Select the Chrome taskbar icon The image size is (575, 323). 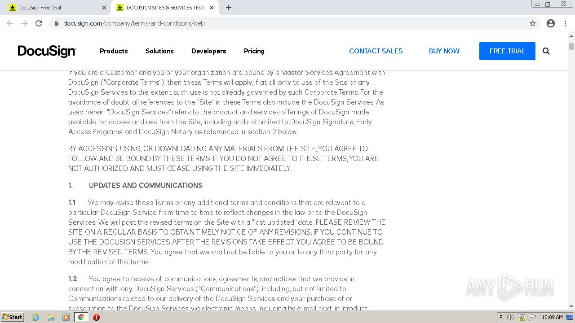click(81, 317)
